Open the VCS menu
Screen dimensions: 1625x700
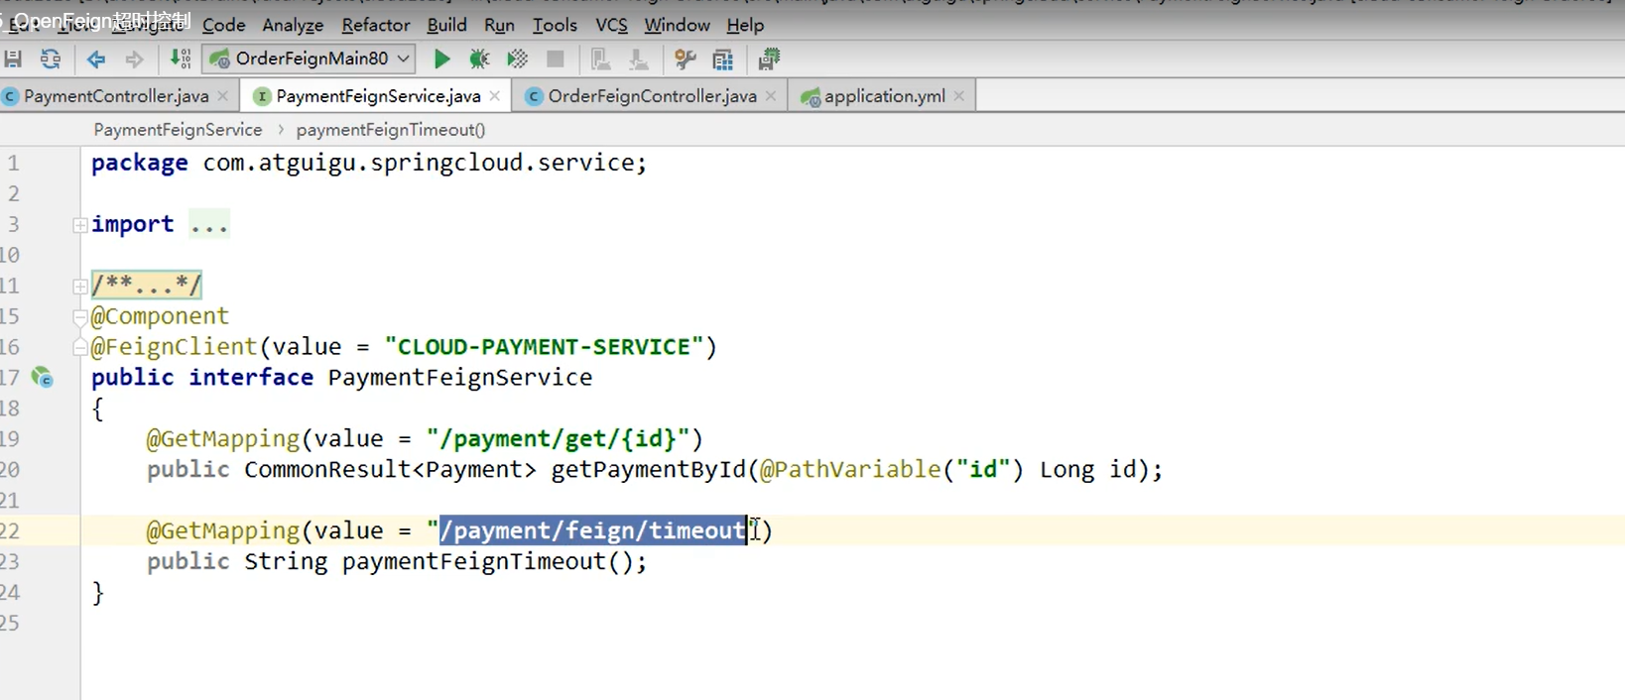tap(611, 25)
